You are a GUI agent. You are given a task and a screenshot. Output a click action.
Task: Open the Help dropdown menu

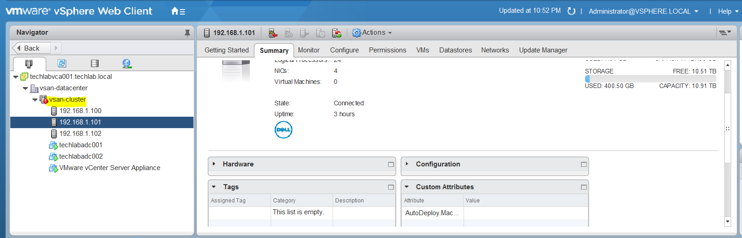[x=728, y=11]
